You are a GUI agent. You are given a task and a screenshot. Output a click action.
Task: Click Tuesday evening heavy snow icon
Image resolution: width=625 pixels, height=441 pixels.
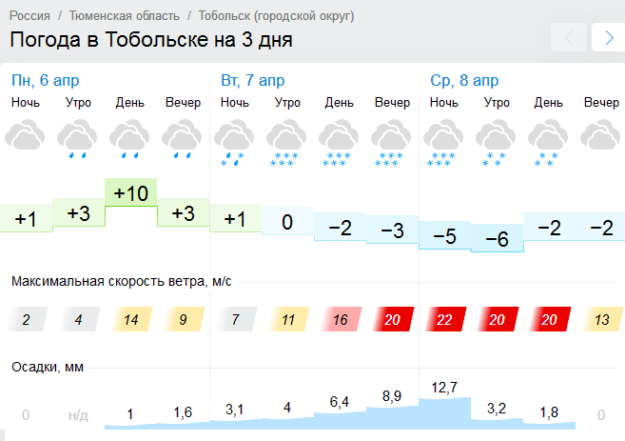click(x=391, y=143)
